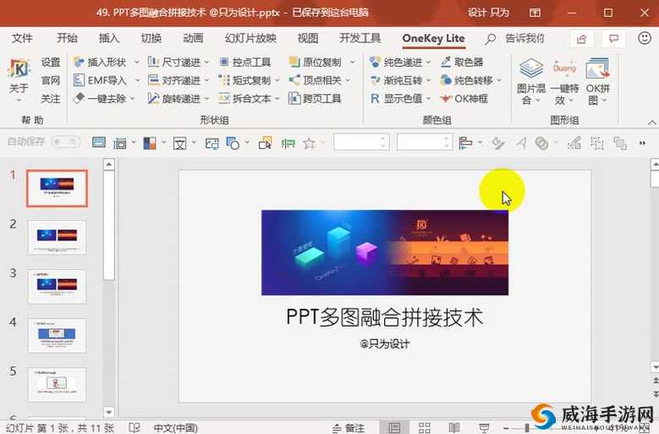Click 官网 official website link
Viewport: 659px width, 434px height.
tap(51, 80)
